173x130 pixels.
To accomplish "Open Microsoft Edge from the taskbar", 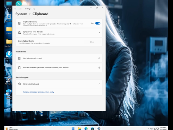I will pyautogui.click(x=86, y=129).
